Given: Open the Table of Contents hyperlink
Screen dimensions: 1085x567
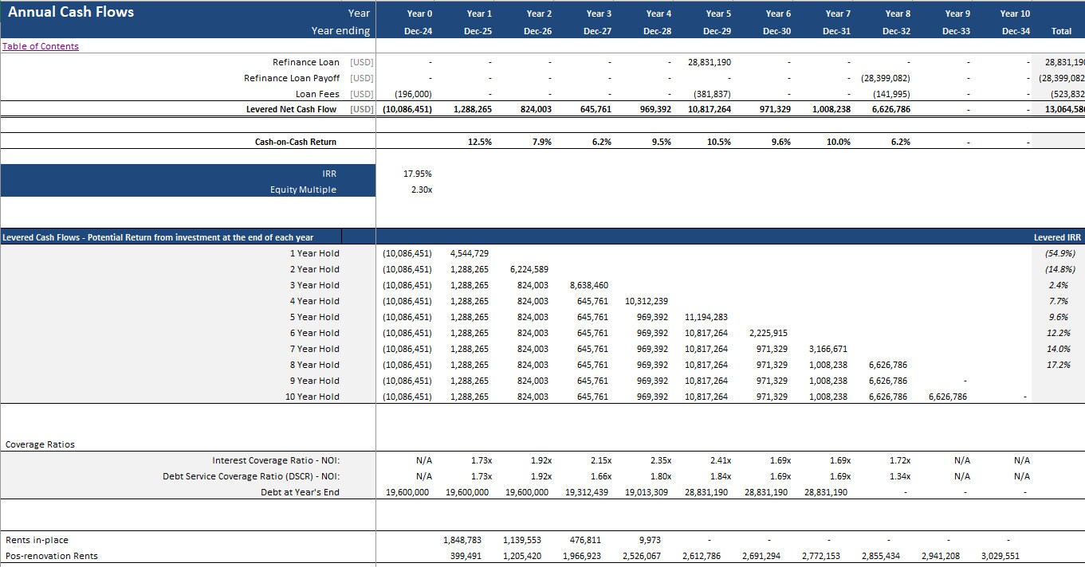Looking at the screenshot, I should coord(40,45).
